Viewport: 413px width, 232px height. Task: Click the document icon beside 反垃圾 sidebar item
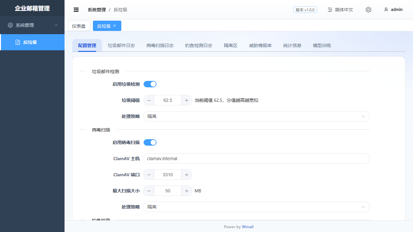[x=18, y=42]
